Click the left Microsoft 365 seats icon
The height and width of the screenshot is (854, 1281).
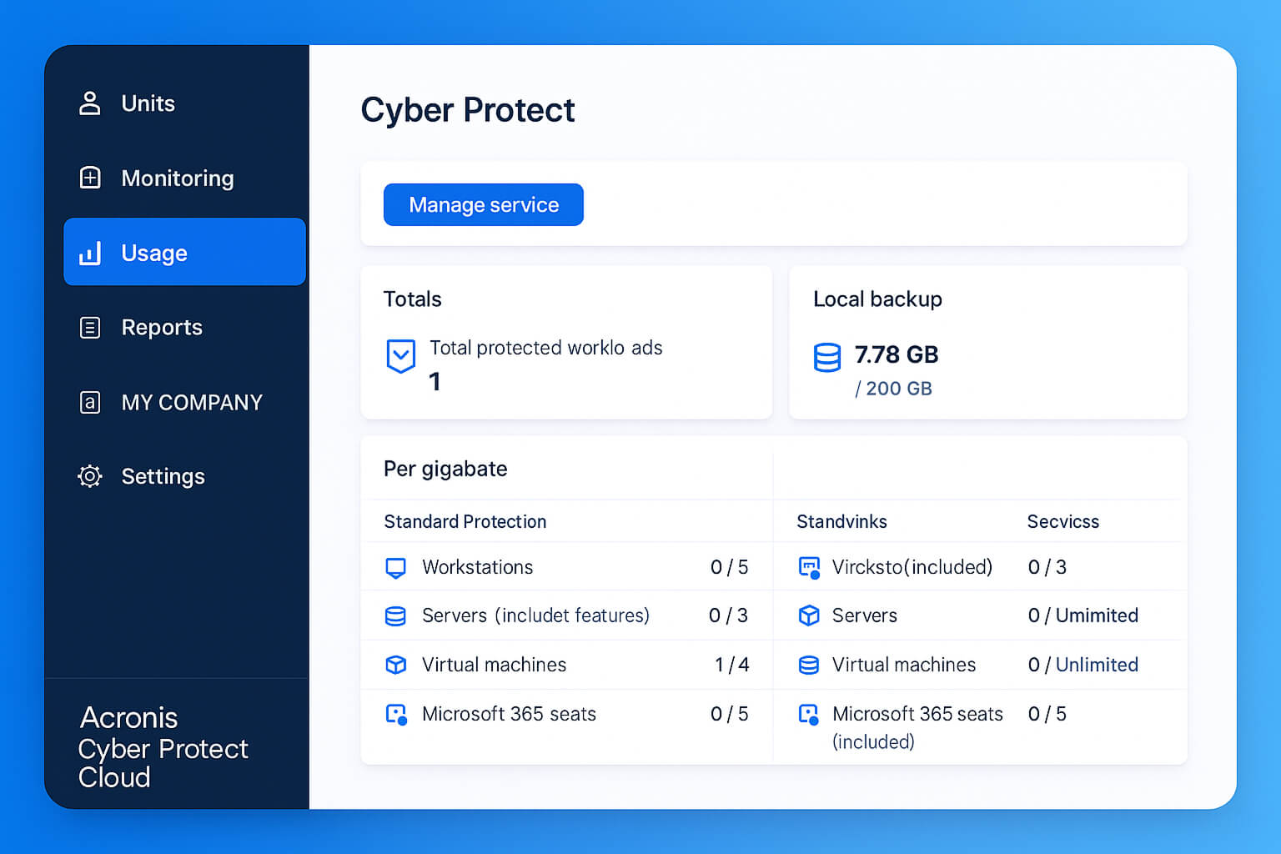pyautogui.click(x=396, y=715)
